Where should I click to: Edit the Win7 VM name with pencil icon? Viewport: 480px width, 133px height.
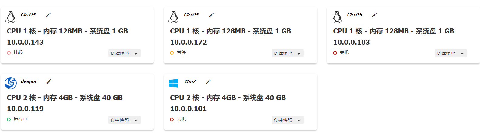pos(208,81)
